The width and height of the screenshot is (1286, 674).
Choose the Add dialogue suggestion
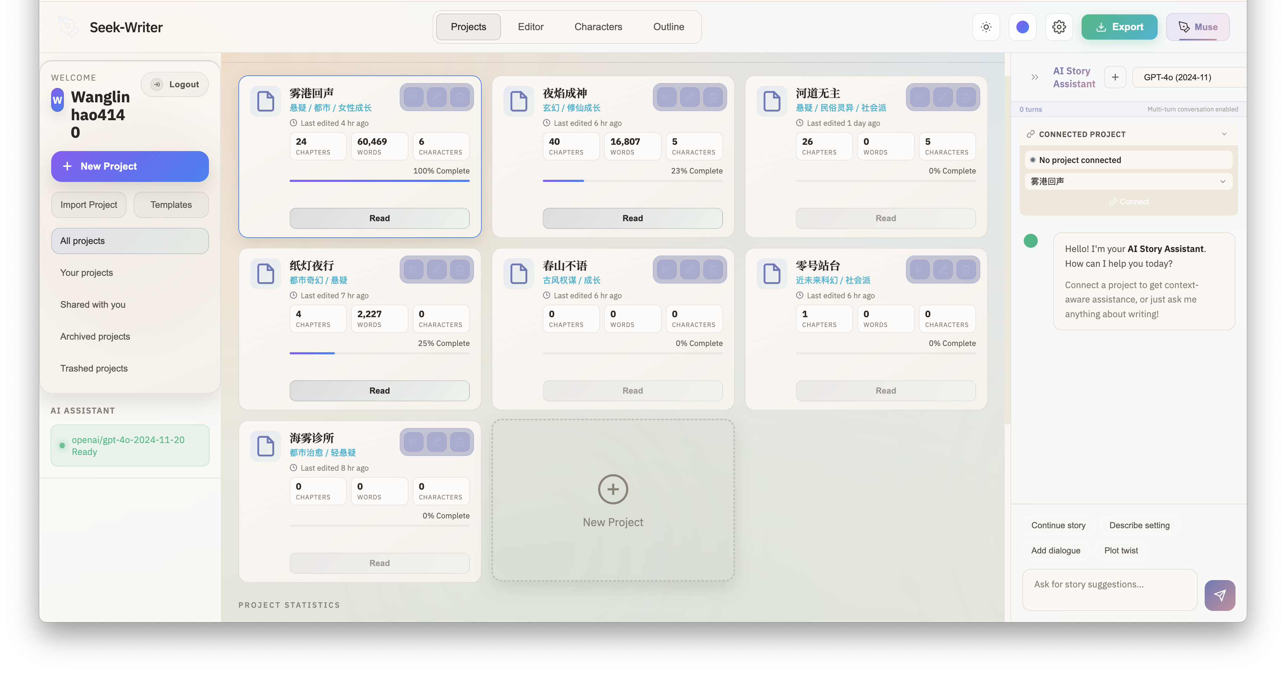[1055, 551]
